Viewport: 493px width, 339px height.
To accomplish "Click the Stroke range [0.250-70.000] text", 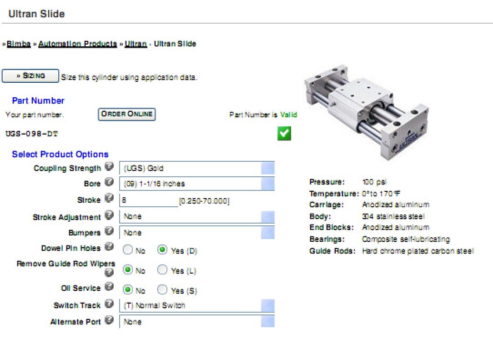I will (204, 201).
